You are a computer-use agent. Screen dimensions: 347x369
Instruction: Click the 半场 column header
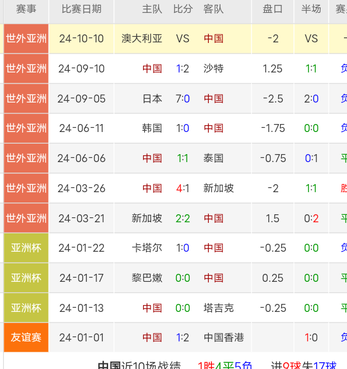click(x=311, y=9)
